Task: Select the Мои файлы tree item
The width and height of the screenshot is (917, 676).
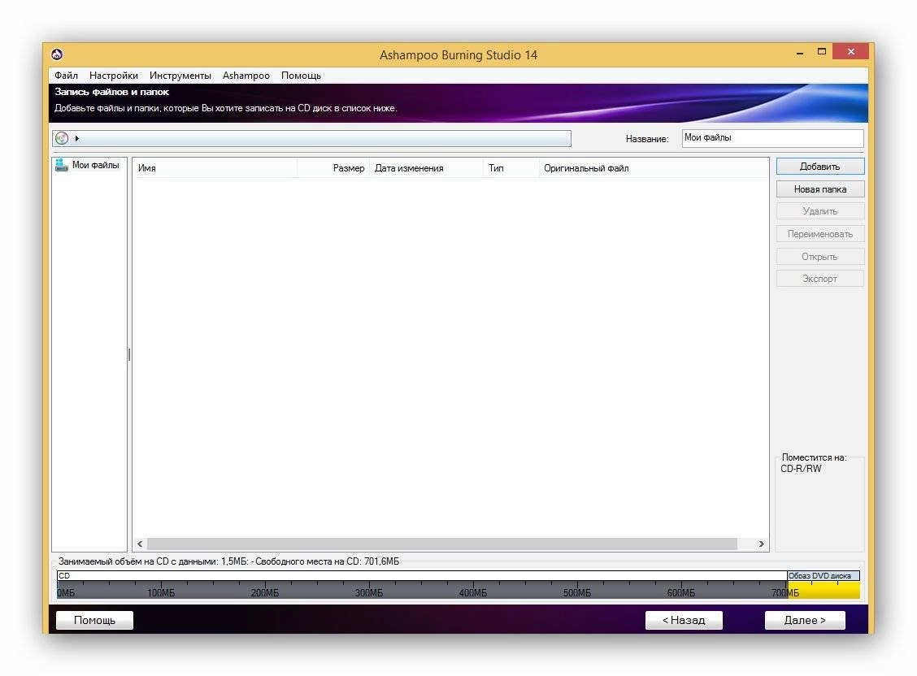Action: [x=88, y=166]
